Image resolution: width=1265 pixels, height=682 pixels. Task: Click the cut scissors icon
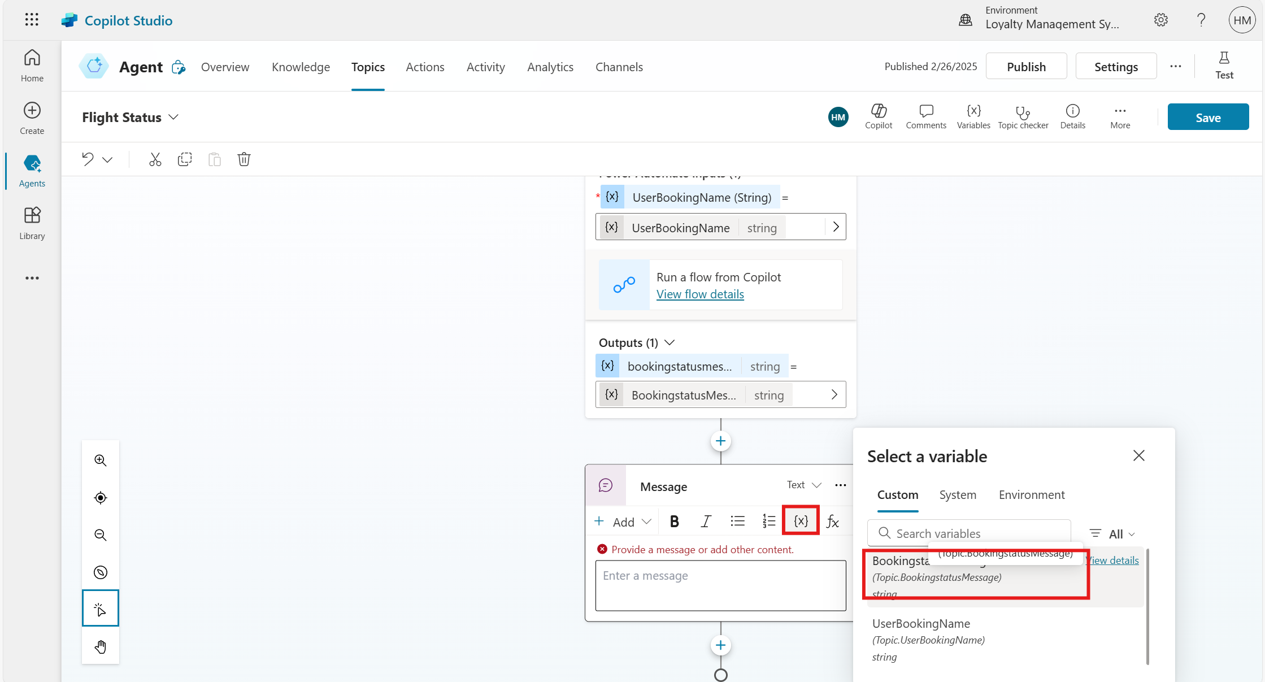155,159
